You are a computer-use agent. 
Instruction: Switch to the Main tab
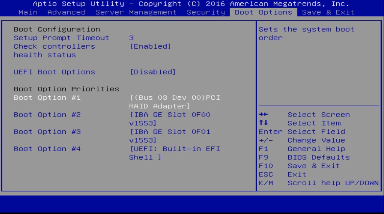[x=28, y=12]
